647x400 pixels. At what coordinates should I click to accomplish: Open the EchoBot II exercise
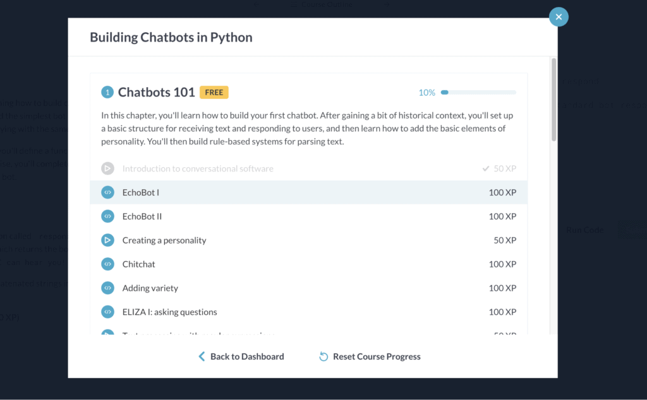(x=143, y=216)
